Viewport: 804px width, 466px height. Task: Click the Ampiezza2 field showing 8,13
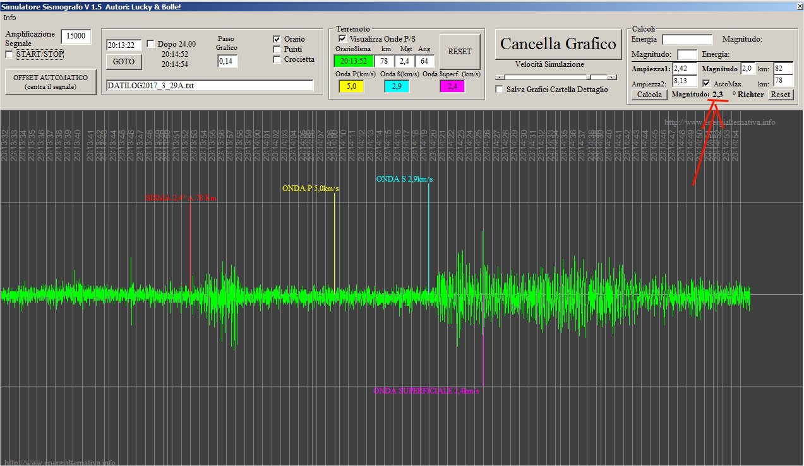tap(685, 81)
